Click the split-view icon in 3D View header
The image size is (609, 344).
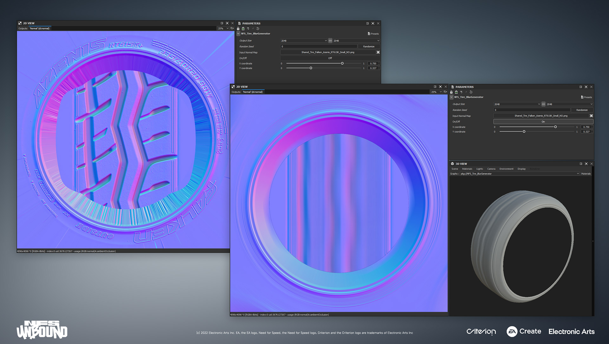[x=581, y=164]
